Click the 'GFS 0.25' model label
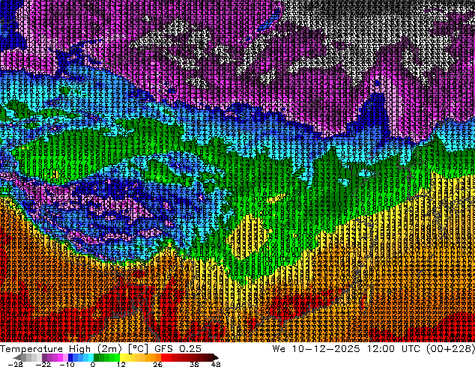 coord(178,349)
